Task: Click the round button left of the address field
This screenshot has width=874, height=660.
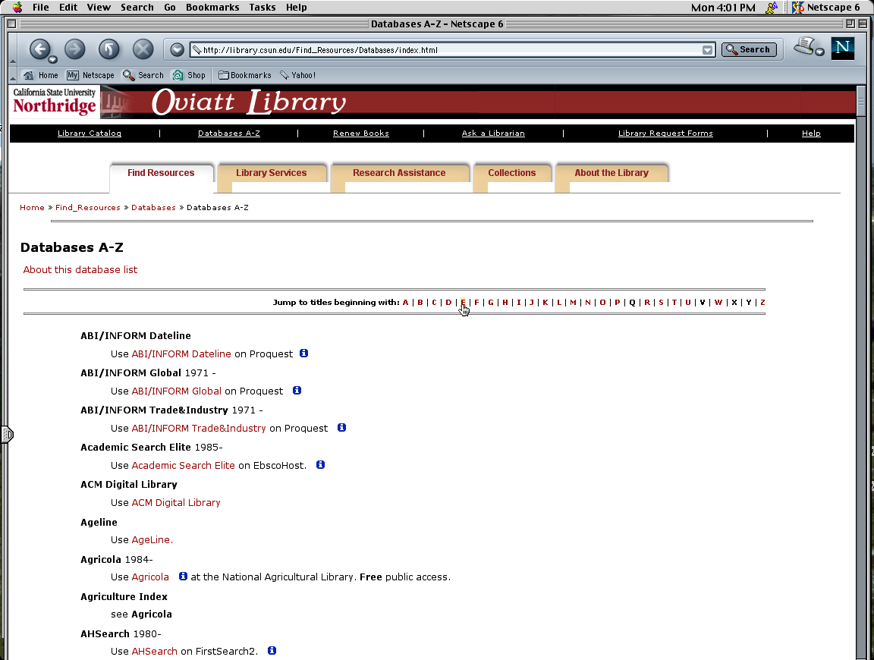Action: (x=178, y=49)
